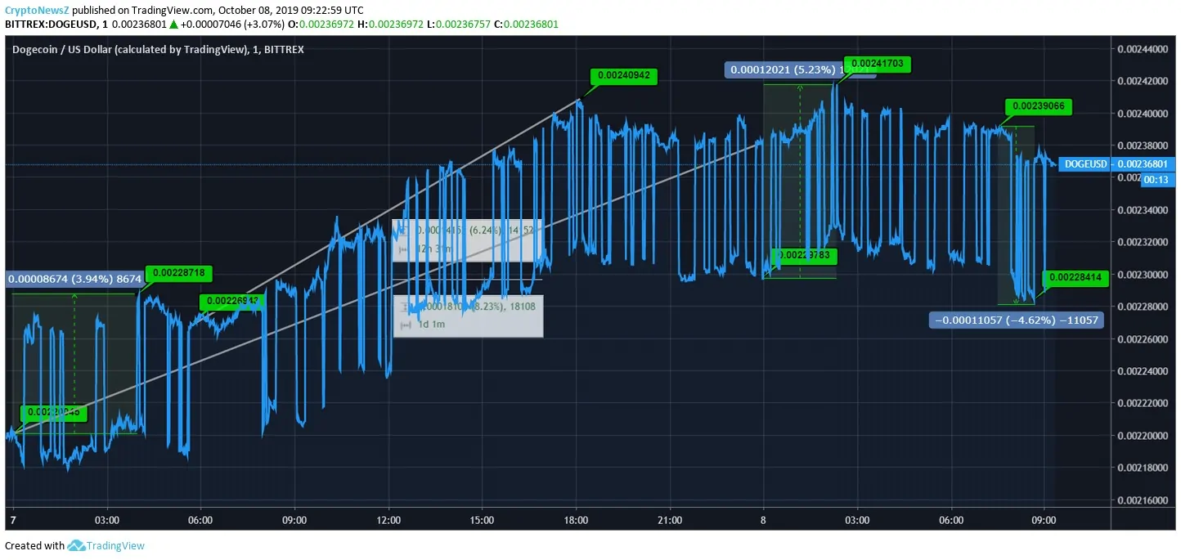
Task: Click the C:0.00236801 close value in header
Action: (x=526, y=24)
